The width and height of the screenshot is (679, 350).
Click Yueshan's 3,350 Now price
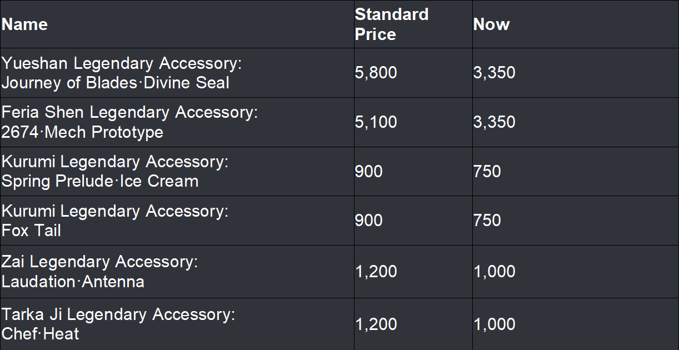click(494, 73)
